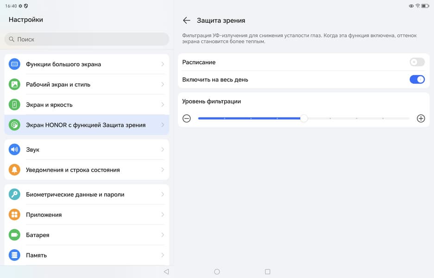Enable the Расписание switch
Screen dimensions: 434x278
coord(417,62)
